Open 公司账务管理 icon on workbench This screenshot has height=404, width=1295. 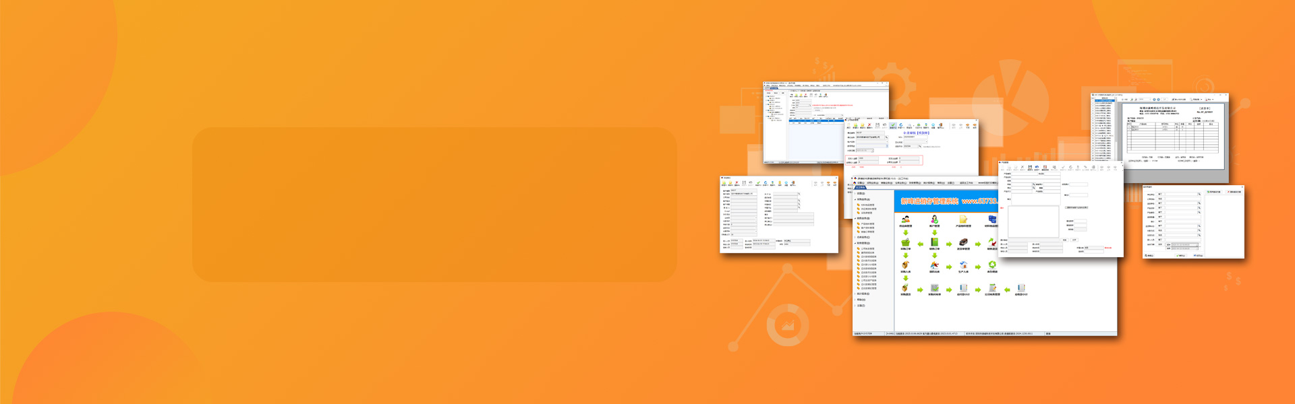pyautogui.click(x=993, y=288)
